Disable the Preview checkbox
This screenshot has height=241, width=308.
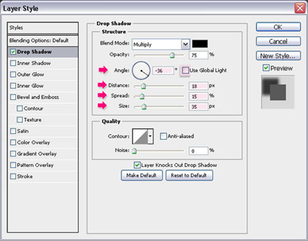tap(266, 68)
